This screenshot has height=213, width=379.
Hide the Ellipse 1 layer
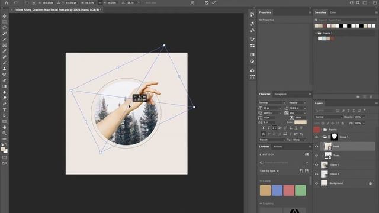316,164
